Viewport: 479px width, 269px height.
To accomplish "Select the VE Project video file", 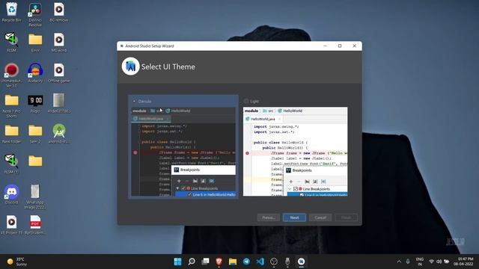I will pyautogui.click(x=12, y=225).
